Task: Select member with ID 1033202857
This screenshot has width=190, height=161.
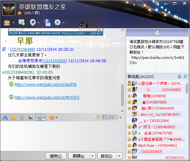Action: [x=156, y=152]
